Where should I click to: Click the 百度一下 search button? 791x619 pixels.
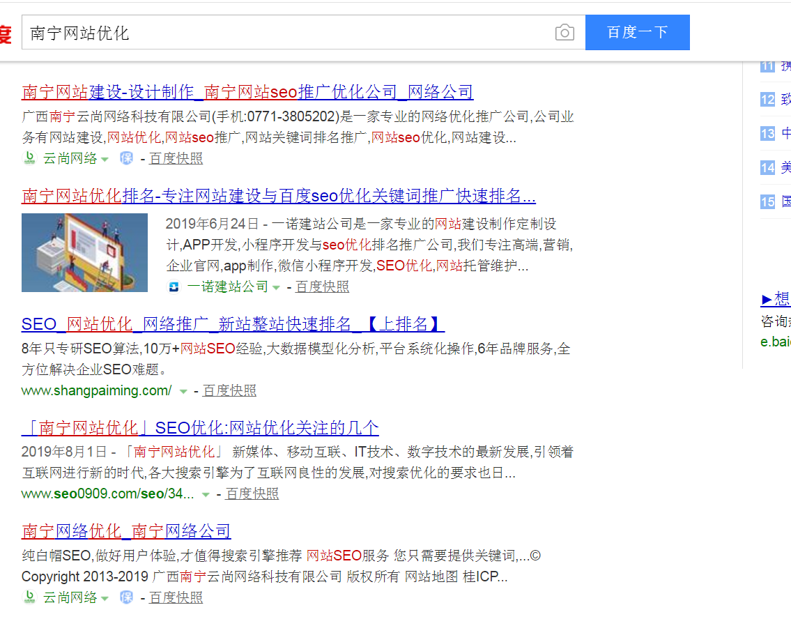pos(637,32)
